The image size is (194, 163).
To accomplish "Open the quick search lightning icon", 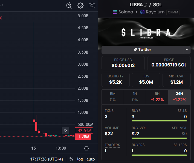I will (x=69, y=5).
